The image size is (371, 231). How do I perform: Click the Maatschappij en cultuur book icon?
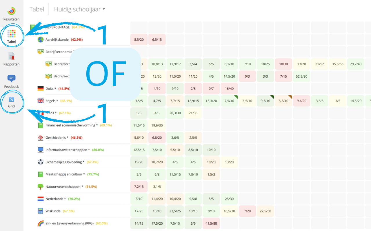click(x=41, y=174)
